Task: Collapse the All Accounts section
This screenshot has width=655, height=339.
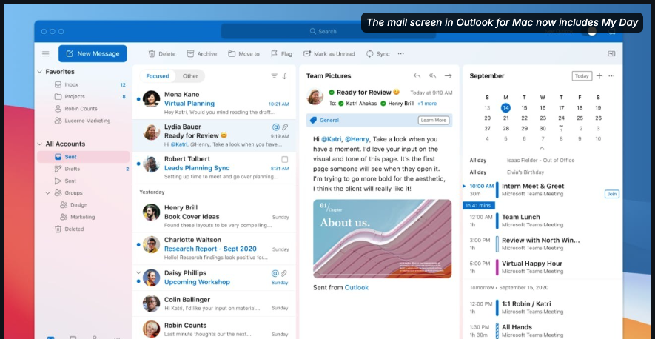Action: point(40,144)
